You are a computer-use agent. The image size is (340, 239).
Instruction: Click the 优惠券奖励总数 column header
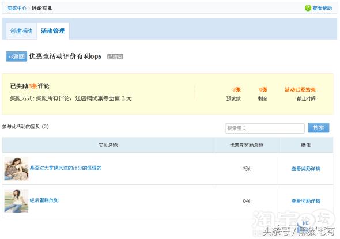[246, 145]
